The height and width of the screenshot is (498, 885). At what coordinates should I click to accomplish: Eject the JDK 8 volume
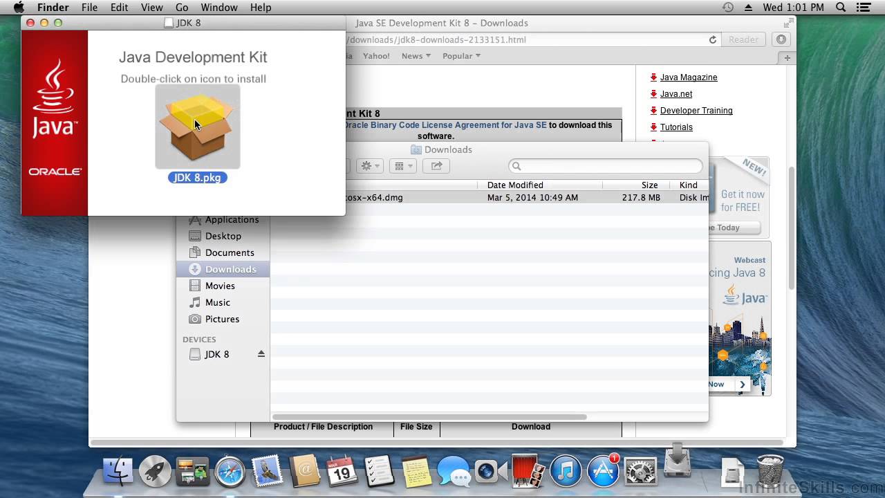261,354
